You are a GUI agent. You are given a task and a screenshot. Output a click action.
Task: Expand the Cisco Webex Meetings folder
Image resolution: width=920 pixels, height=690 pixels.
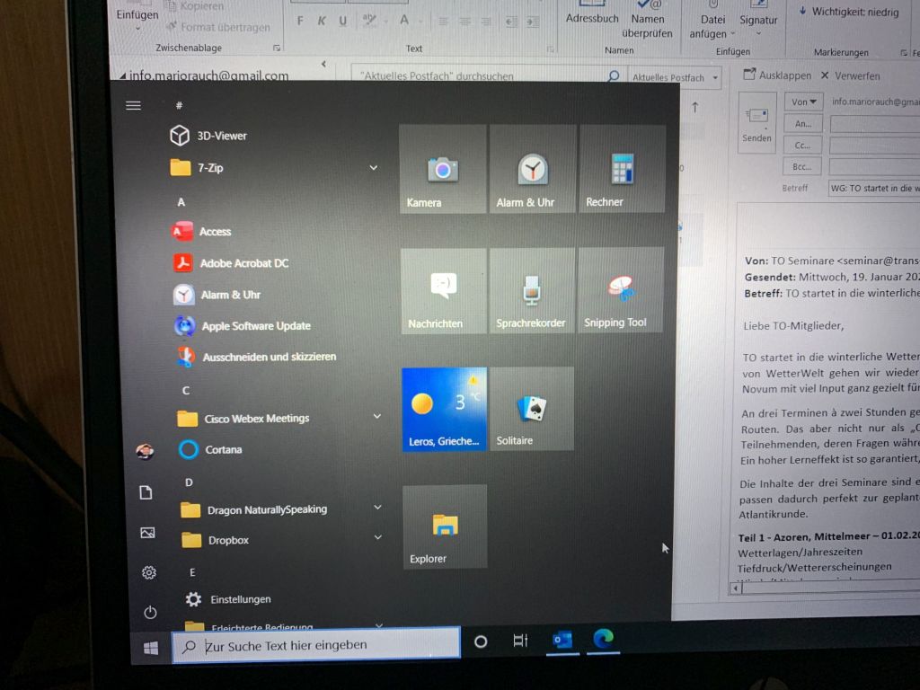[377, 417]
